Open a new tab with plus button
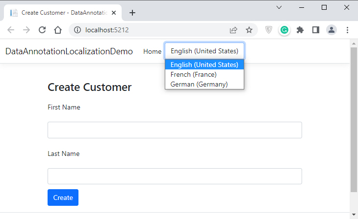This screenshot has width=358, height=219. pyautogui.click(x=132, y=13)
